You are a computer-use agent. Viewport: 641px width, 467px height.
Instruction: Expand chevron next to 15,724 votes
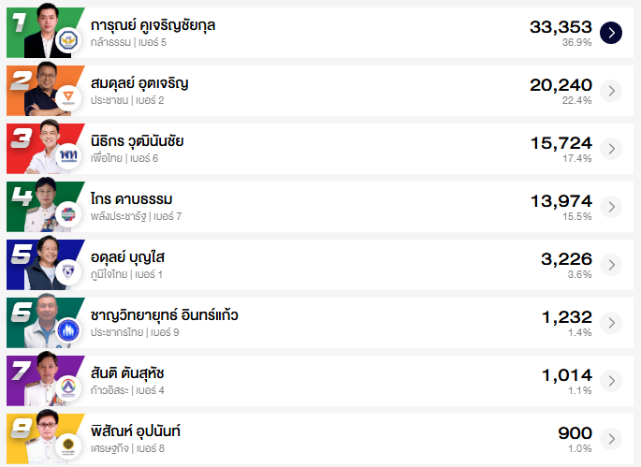tap(611, 149)
